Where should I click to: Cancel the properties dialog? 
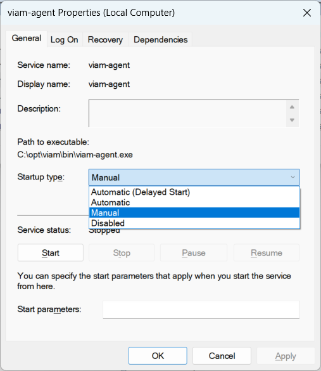[x=222, y=356]
